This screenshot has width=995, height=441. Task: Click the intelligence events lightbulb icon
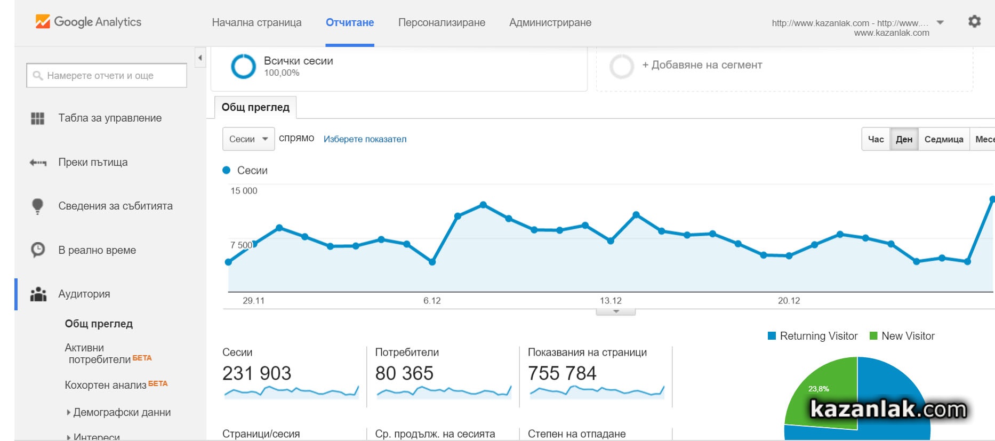tap(37, 206)
